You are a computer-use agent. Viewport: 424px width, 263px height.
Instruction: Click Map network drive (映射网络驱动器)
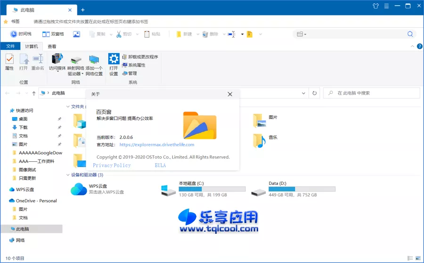76,65
